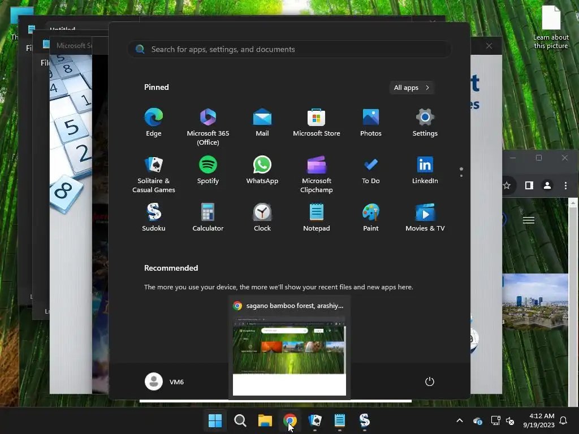Open Chrome three-dot menu
The width and height of the screenshot is (579, 434).
pos(565,185)
